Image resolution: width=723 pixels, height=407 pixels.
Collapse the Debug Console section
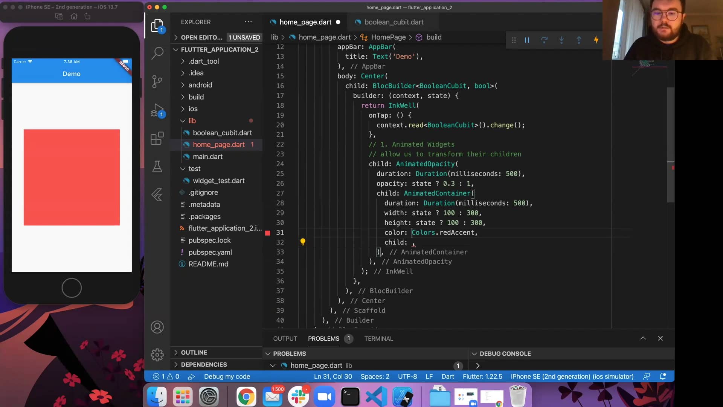pos(505,353)
